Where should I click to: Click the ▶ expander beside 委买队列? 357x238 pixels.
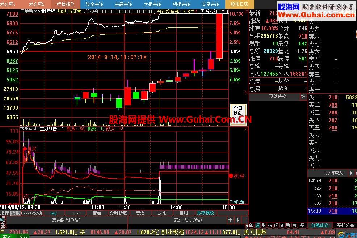(x=237, y=220)
